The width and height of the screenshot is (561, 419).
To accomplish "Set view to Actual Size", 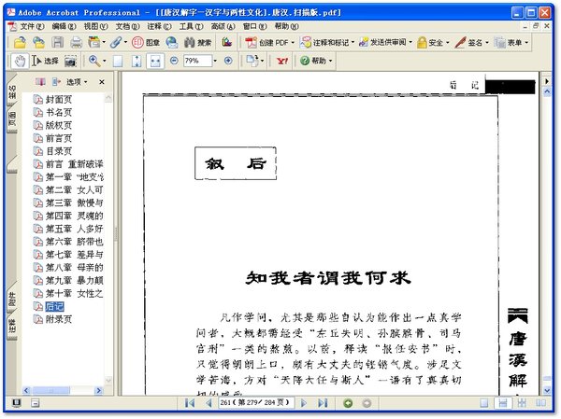I will 118,61.
